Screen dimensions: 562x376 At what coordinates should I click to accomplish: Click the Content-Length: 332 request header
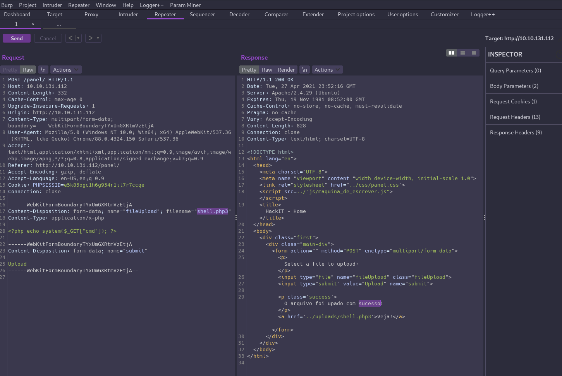38,93
